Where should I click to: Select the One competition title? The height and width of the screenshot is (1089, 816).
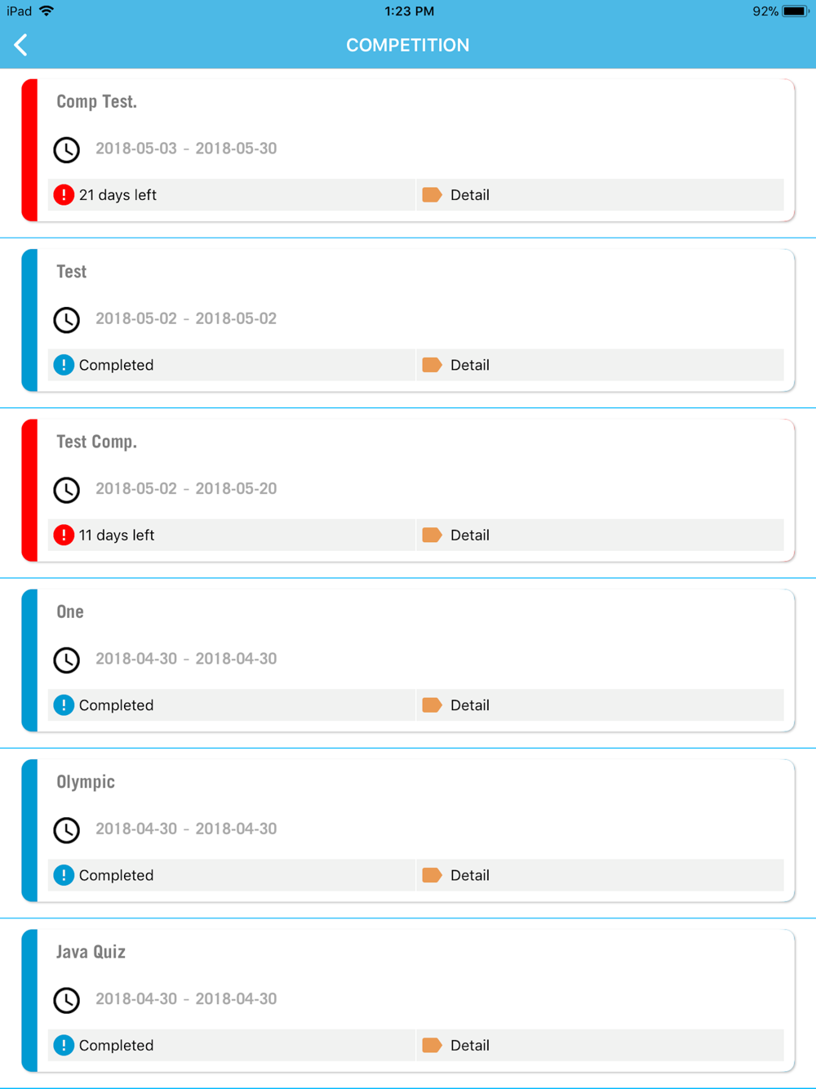[70, 611]
